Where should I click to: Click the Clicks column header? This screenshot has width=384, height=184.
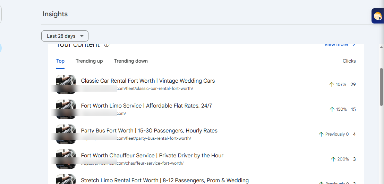349,61
